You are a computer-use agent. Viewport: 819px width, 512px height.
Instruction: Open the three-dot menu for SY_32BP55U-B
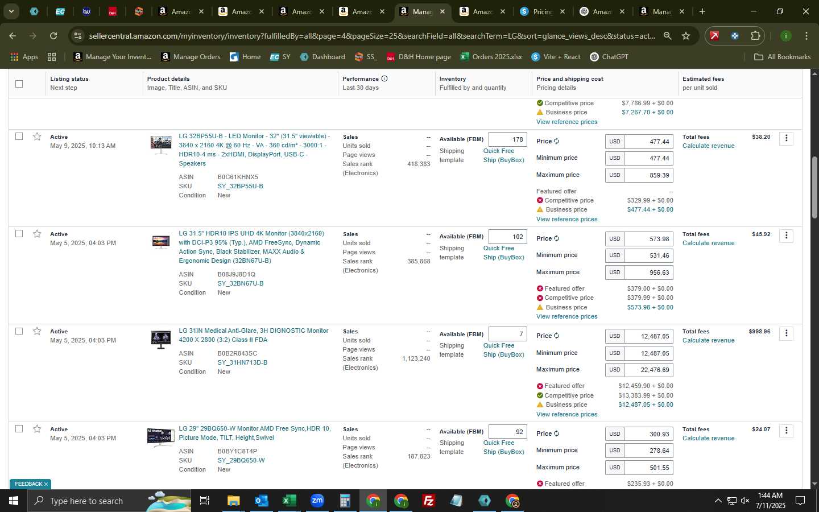(786, 138)
